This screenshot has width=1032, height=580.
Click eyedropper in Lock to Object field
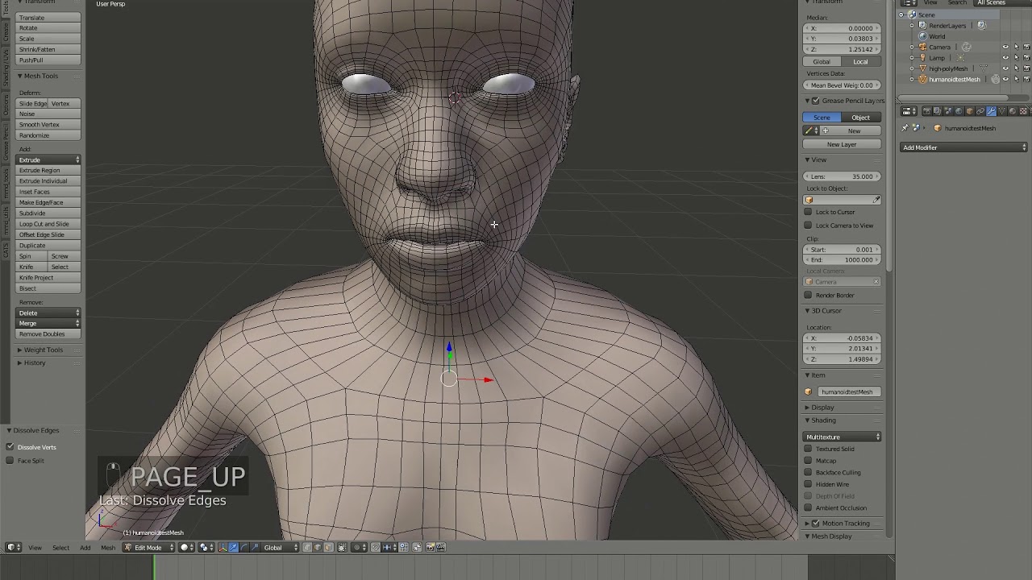(x=876, y=200)
